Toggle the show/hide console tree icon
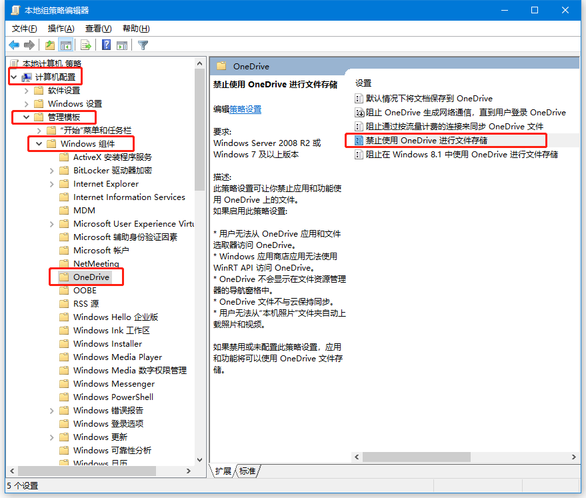Image resolution: width=586 pixels, height=498 pixels. (x=66, y=45)
